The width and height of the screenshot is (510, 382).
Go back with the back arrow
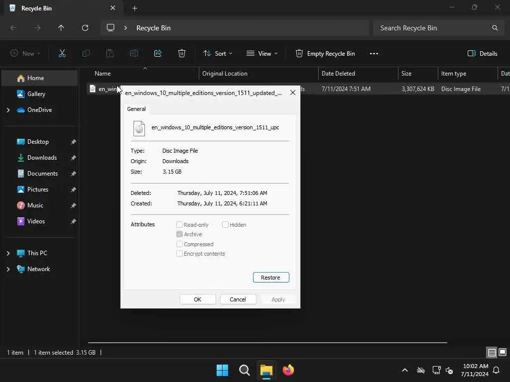tap(13, 28)
